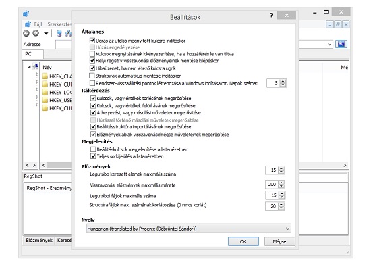Switch to the Előzmények bottom tab

pos(39,240)
